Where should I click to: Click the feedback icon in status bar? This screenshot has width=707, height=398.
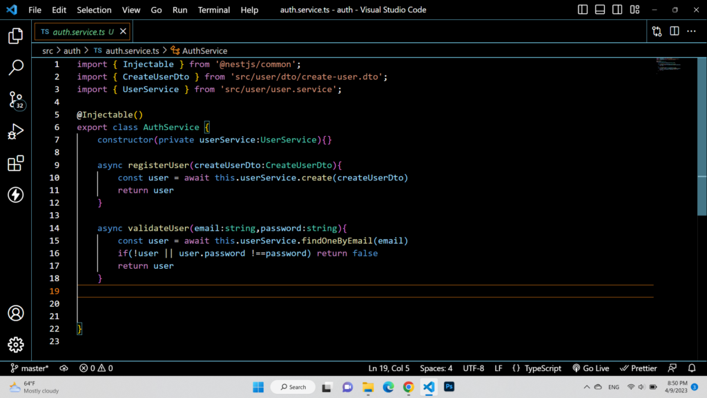pos(672,368)
